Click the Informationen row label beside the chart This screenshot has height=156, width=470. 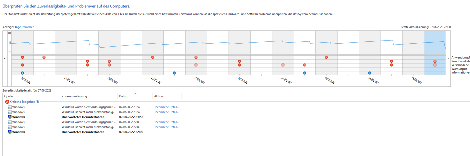pos(461,72)
